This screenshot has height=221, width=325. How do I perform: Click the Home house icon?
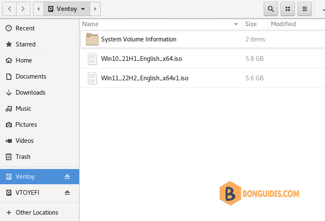pyautogui.click(x=9, y=60)
